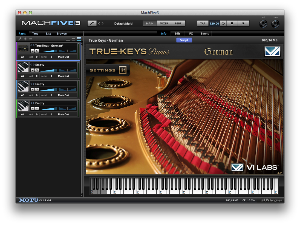
Task: Click the UVI engine icon in status bar
Action: (x=262, y=200)
